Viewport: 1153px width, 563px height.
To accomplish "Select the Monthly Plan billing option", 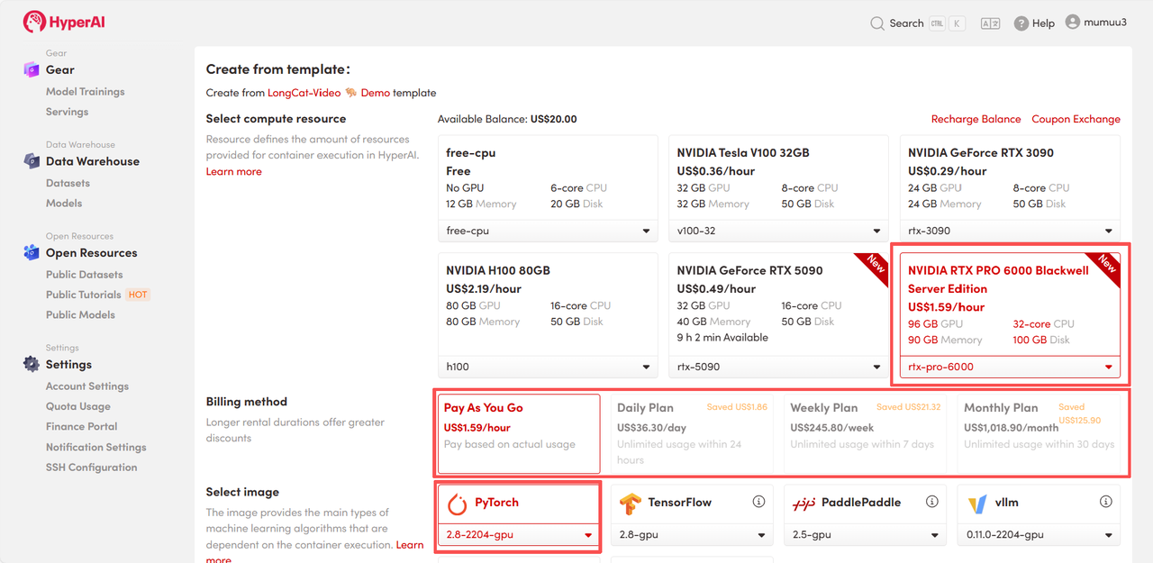I will (1039, 433).
